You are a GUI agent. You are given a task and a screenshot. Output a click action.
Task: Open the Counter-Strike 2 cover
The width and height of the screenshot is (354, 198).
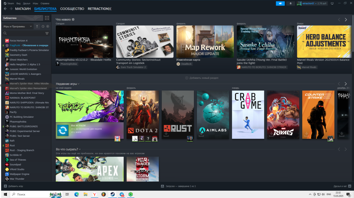click(318, 115)
